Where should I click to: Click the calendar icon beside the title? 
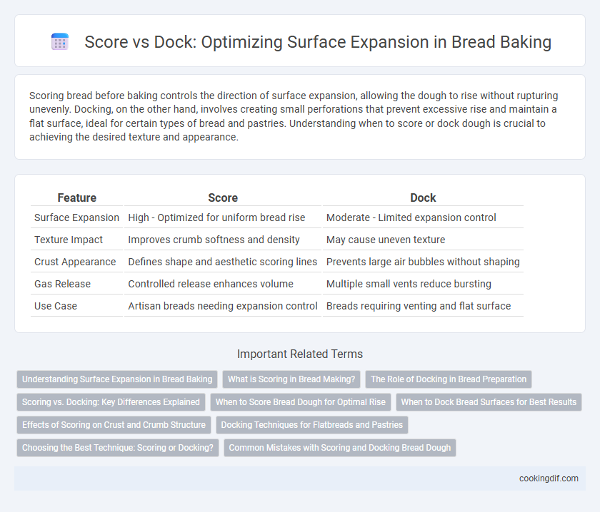[60, 41]
